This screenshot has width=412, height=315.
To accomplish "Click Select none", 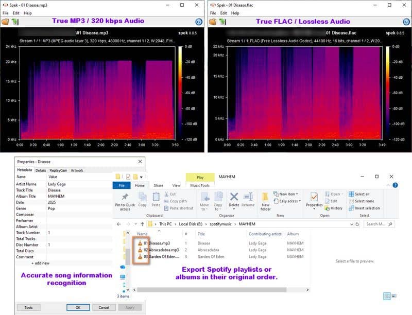I will pos(362,201).
